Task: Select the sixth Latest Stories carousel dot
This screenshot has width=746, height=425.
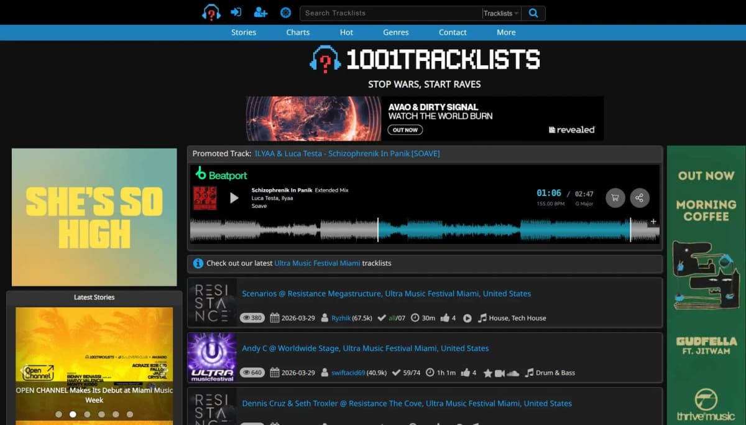Action: tap(130, 414)
